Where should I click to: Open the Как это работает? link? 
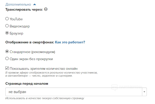point(70,42)
